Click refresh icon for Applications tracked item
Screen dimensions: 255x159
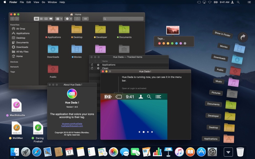pyautogui.click(x=92, y=65)
